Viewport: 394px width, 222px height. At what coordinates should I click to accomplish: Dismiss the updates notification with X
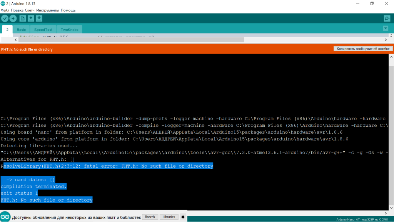click(x=183, y=217)
